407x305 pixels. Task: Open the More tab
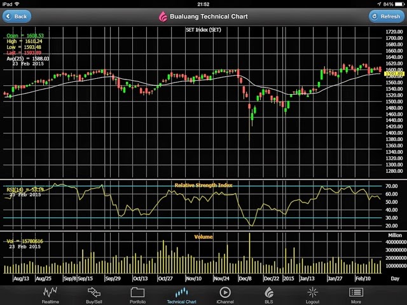click(x=356, y=295)
